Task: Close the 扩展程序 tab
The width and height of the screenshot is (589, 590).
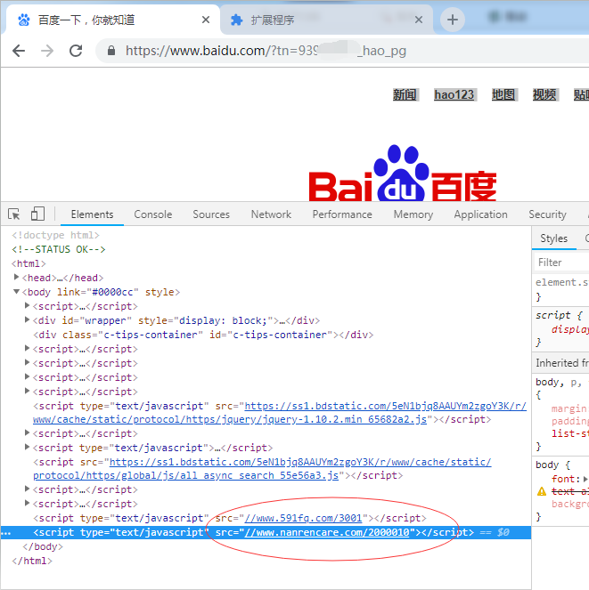Action: (x=419, y=20)
